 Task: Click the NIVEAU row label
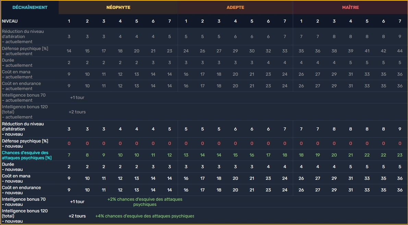[10, 21]
